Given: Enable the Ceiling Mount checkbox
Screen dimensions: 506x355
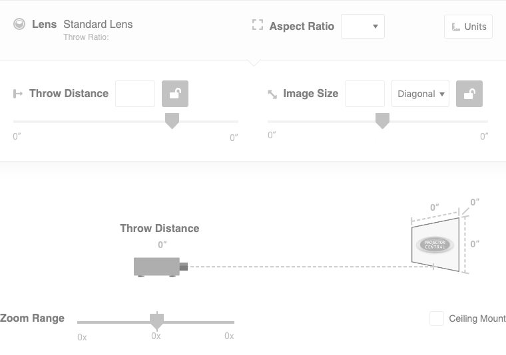Looking at the screenshot, I should click(437, 318).
